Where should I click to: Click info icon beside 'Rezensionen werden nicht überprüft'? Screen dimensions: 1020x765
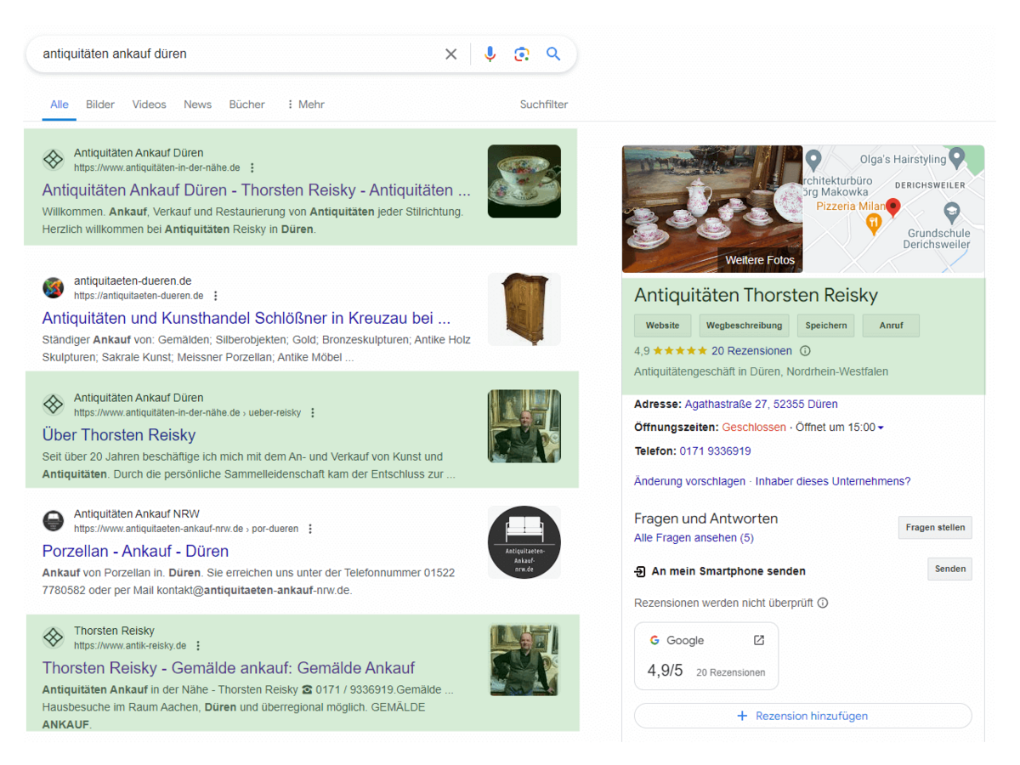click(x=822, y=603)
